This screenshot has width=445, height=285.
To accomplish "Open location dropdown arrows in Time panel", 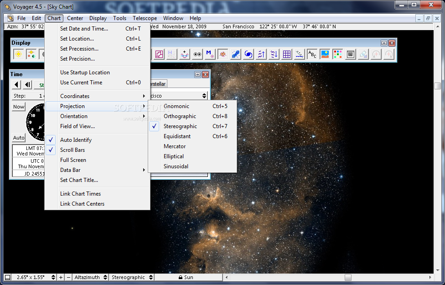I will 204,96.
